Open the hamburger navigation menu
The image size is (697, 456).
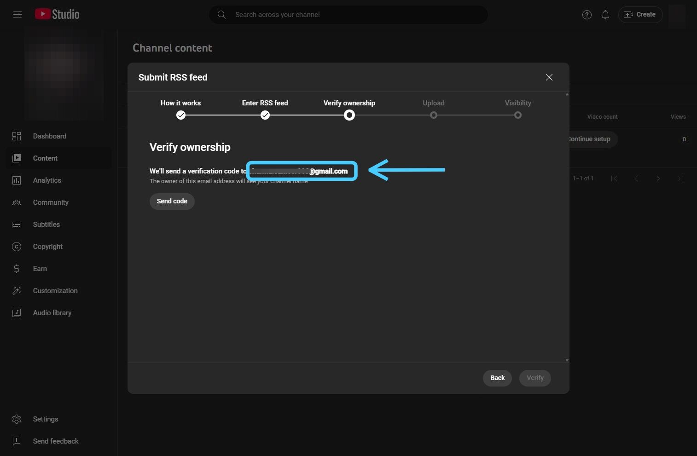click(17, 15)
